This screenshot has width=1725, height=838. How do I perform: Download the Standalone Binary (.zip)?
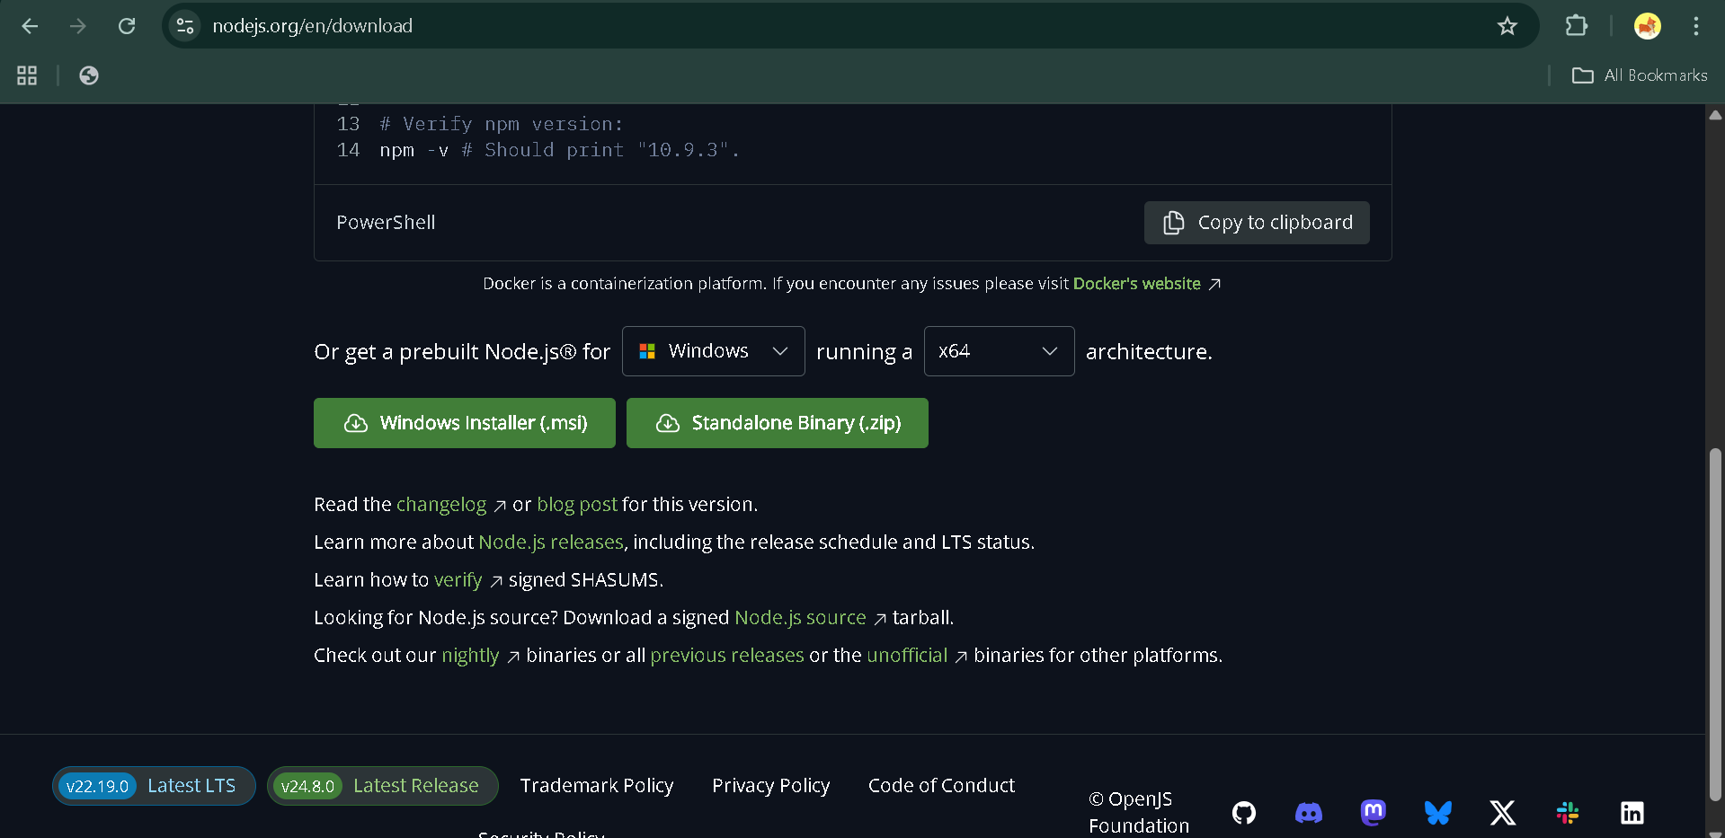(x=777, y=423)
